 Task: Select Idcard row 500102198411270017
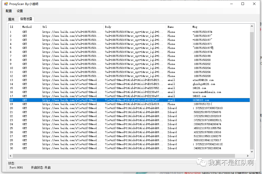(129, 140)
